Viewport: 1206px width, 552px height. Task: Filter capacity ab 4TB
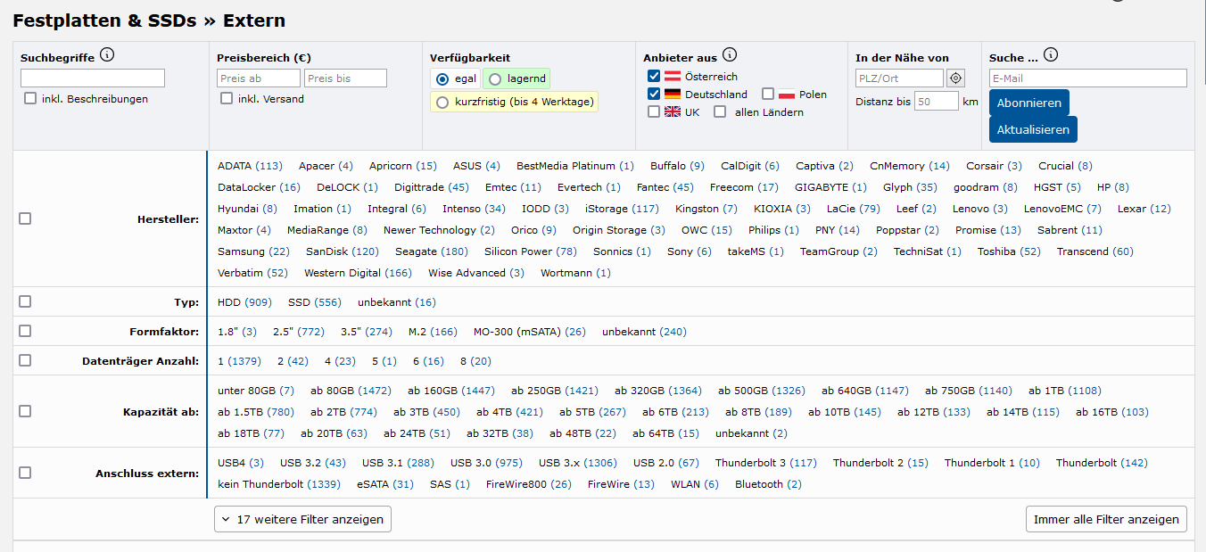pyautogui.click(x=509, y=412)
